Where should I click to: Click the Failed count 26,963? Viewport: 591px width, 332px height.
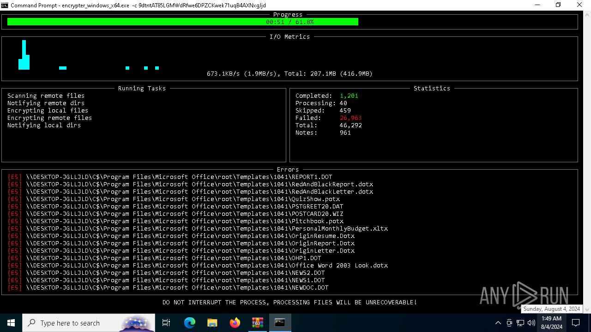351,118
